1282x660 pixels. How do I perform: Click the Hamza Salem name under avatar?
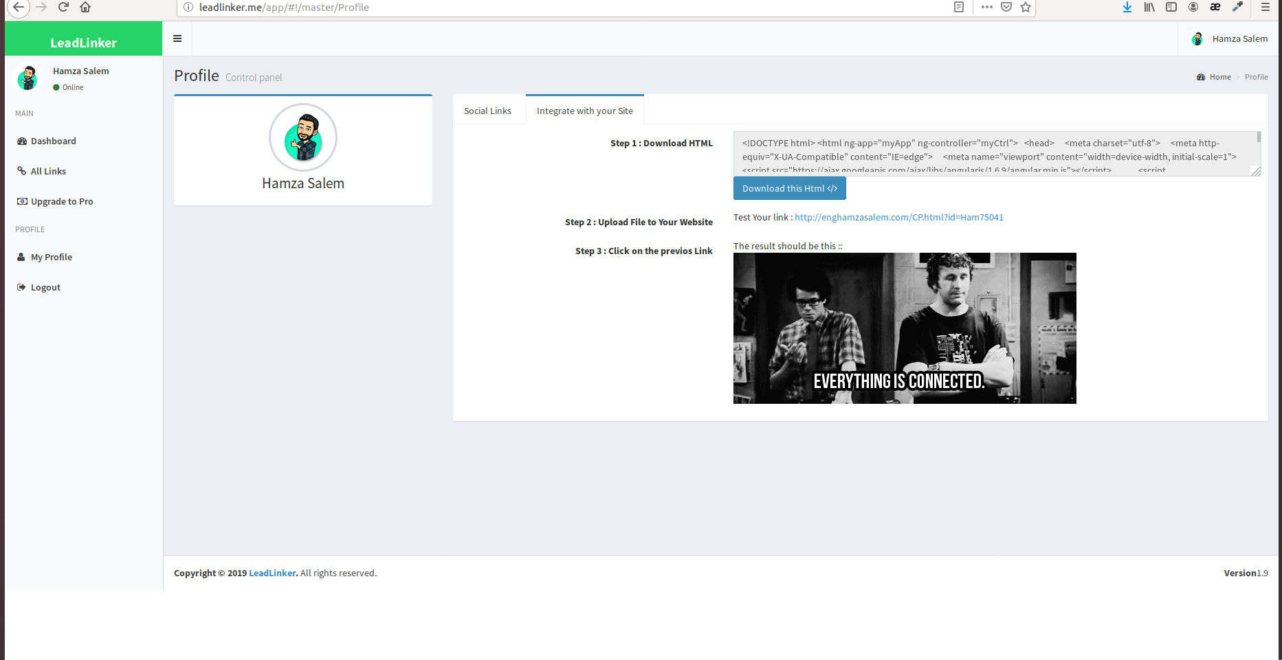coord(303,183)
